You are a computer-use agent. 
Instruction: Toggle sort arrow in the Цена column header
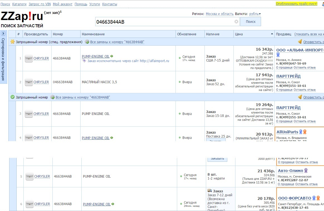coord(272,34)
